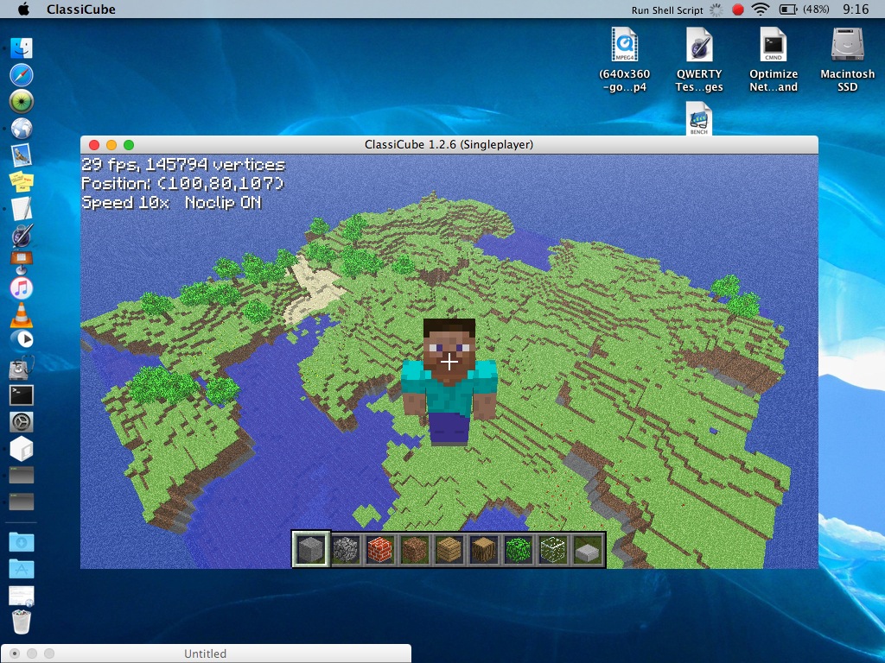885x663 pixels.
Task: Open the Applications folder in dock
Action: pos(22,569)
